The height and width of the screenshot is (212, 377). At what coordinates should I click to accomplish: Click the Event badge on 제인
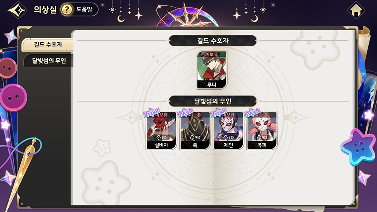(x=219, y=113)
